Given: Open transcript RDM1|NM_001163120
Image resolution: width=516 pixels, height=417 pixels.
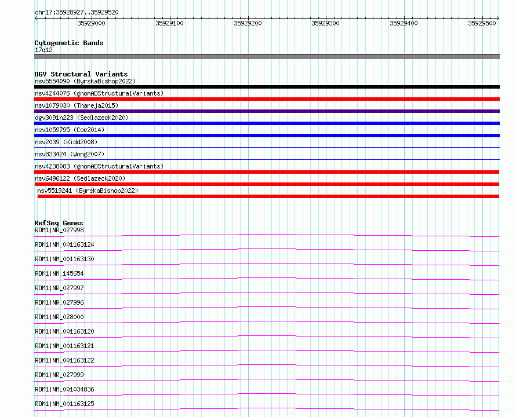Looking at the screenshot, I should tap(64, 331).
